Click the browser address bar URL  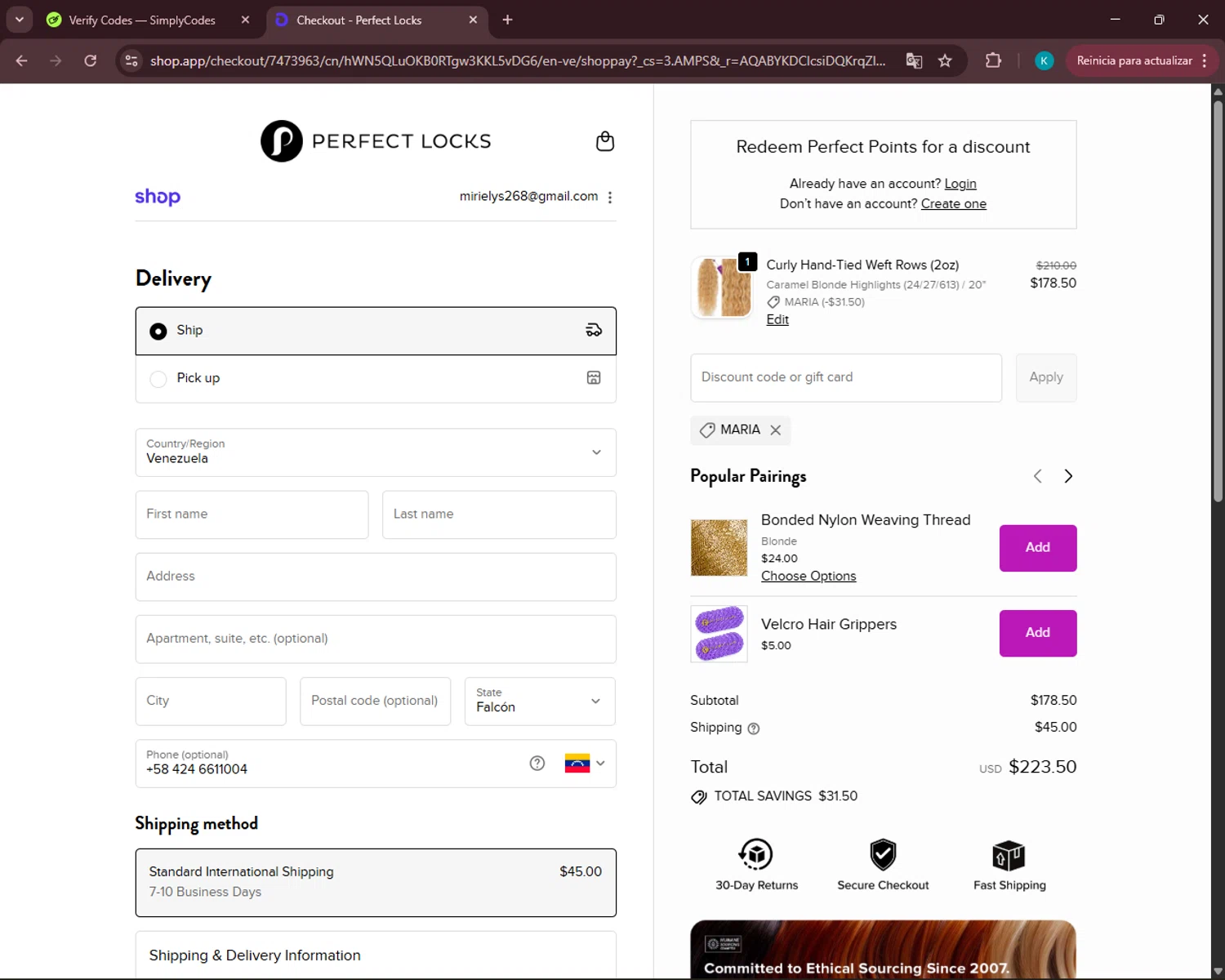[x=518, y=60]
